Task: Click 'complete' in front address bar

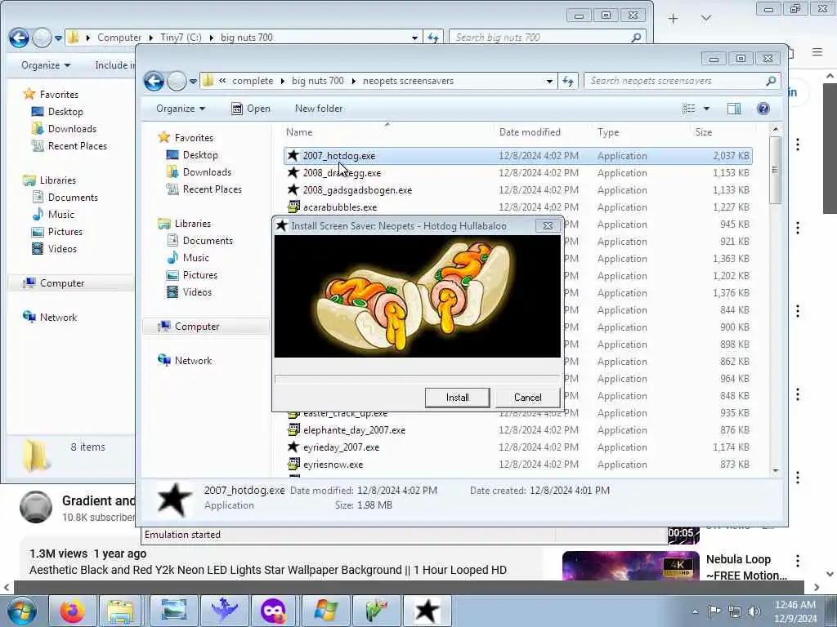Action: tap(253, 81)
